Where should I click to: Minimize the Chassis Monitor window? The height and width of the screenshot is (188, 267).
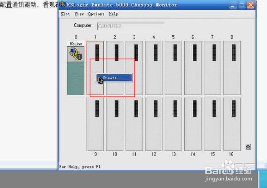233,5
